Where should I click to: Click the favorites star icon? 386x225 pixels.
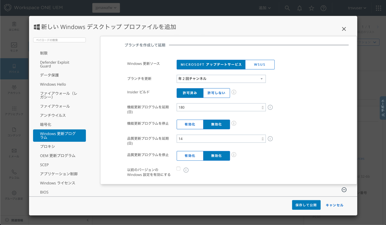tap(311, 8)
